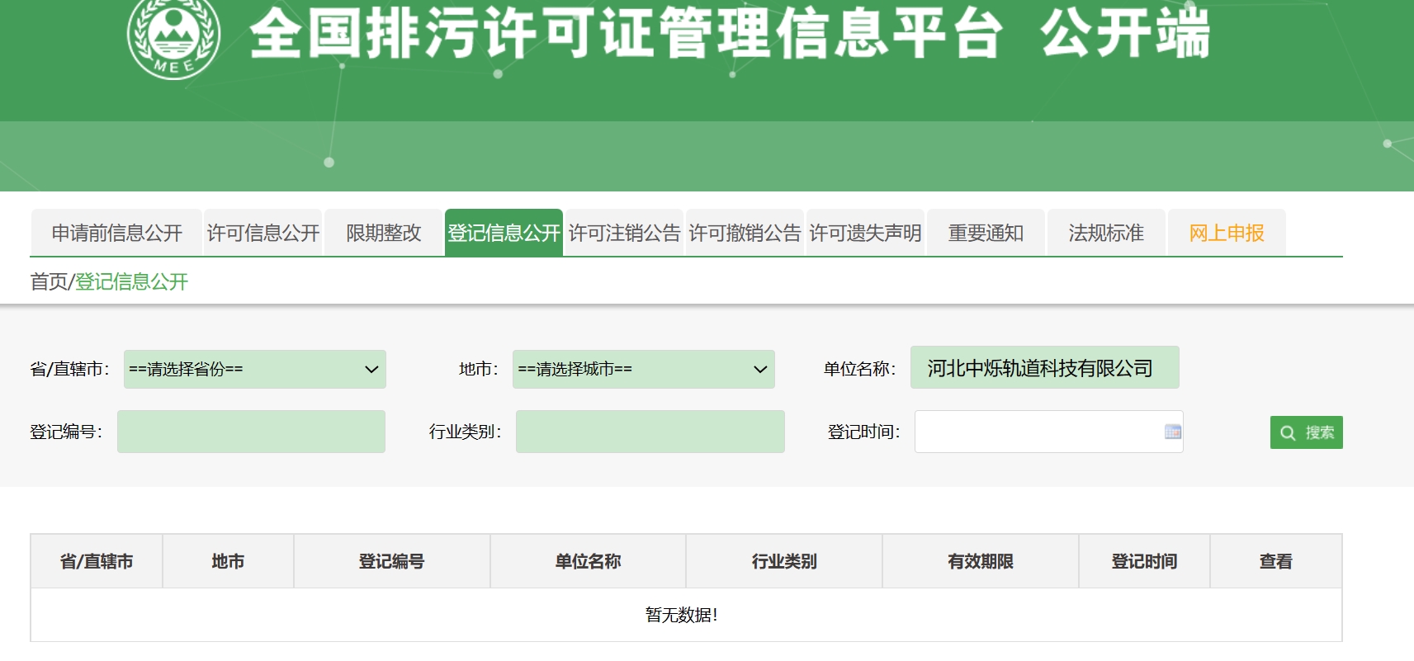Viewport: 1414px width, 661px height.
Task: Click the 登记时间 date input field
Action: 1036,432
